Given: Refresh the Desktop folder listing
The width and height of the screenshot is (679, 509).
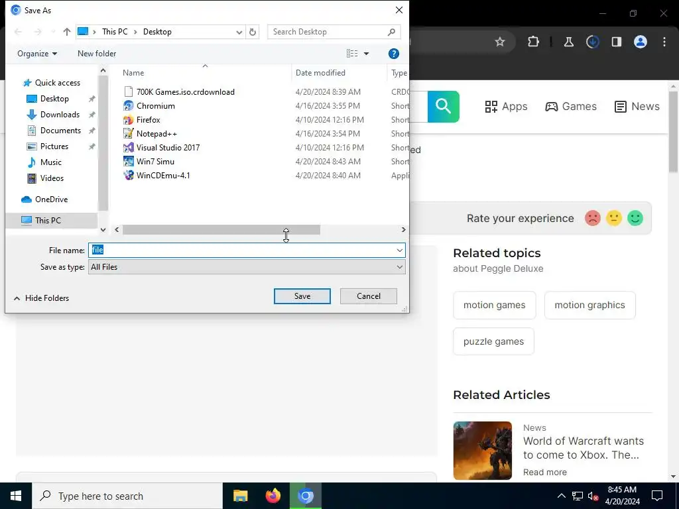Looking at the screenshot, I should (x=253, y=32).
